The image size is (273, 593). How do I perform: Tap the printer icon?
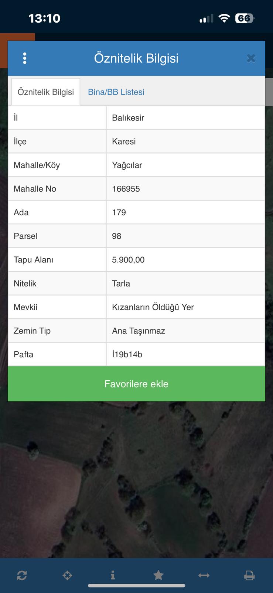coord(249,575)
